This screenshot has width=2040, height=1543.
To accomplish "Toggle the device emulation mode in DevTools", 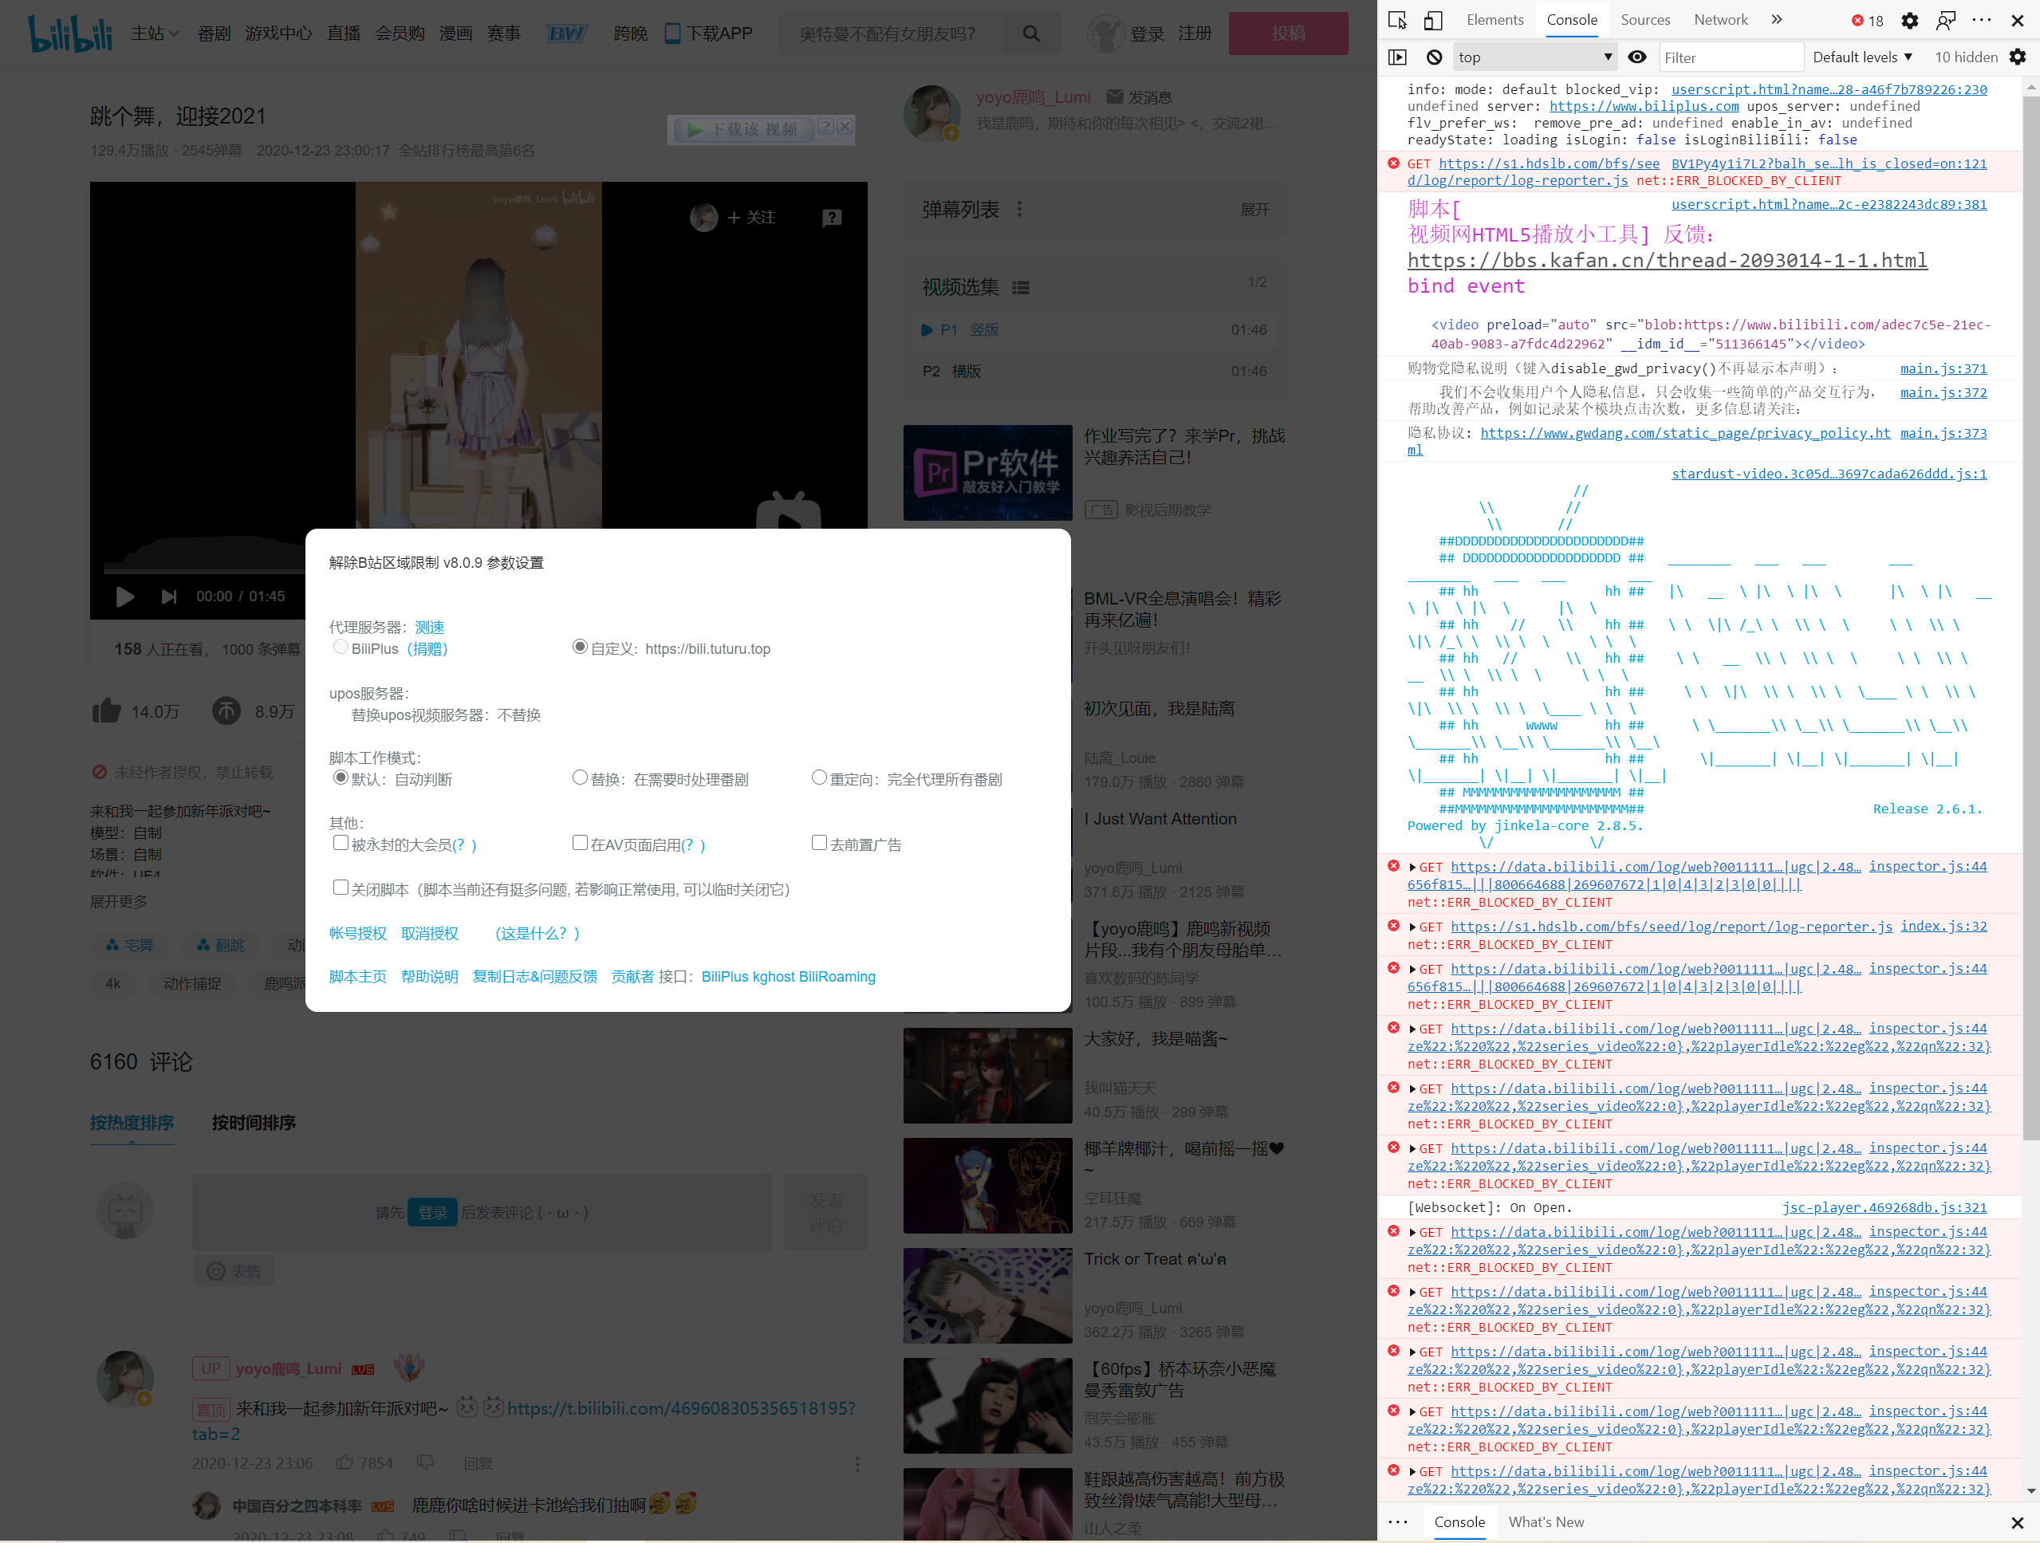I will pyautogui.click(x=1432, y=19).
